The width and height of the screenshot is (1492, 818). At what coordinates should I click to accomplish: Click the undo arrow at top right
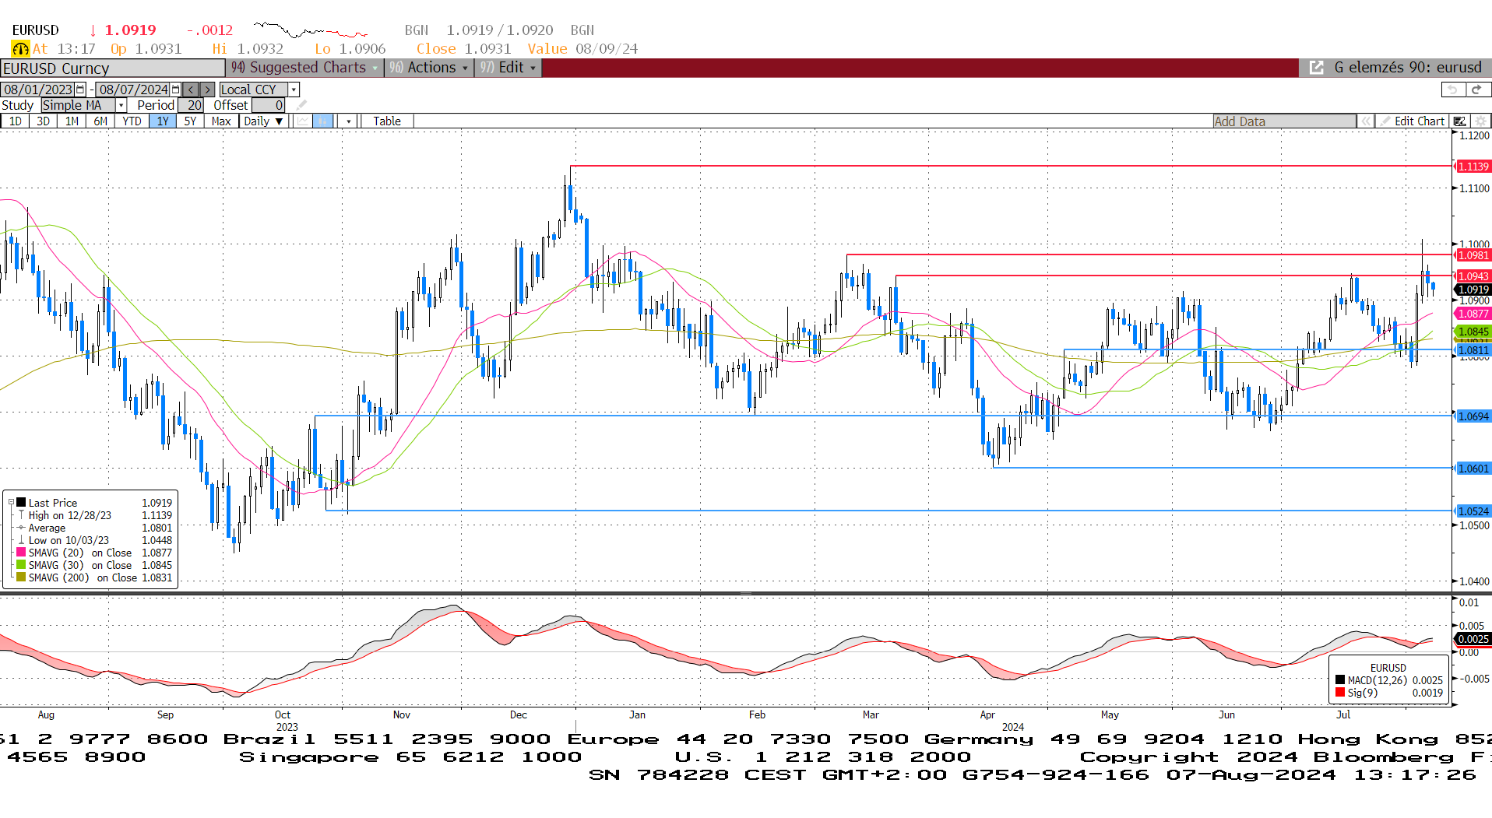point(1452,90)
